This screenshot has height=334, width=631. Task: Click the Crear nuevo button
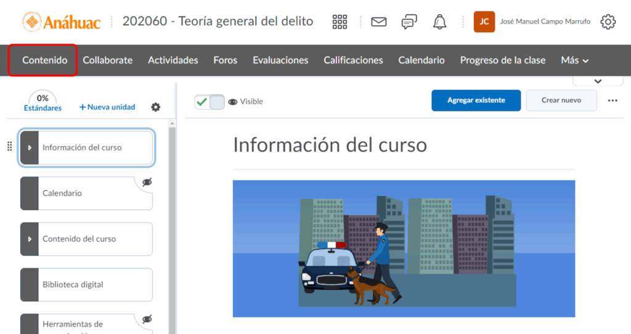tap(561, 100)
